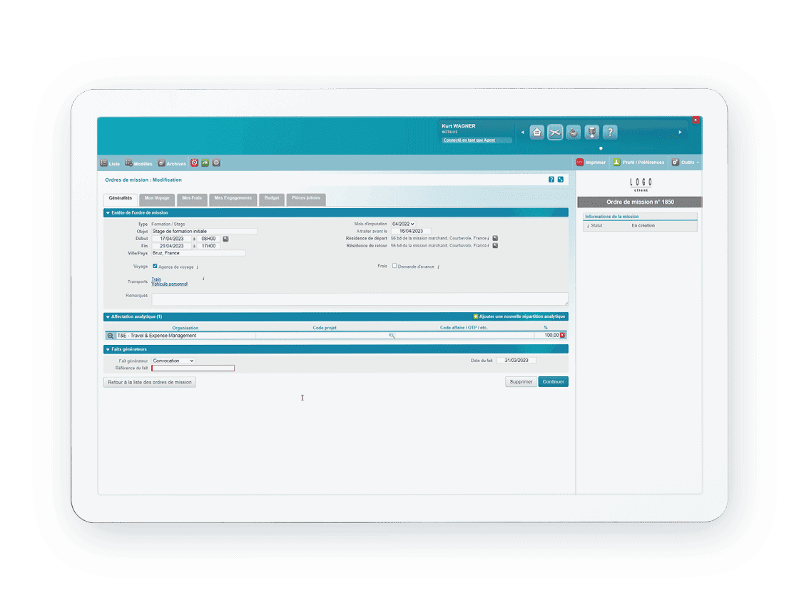Open the Mois d'imputation dropdown
The width and height of the screenshot is (799, 605).
pos(402,224)
